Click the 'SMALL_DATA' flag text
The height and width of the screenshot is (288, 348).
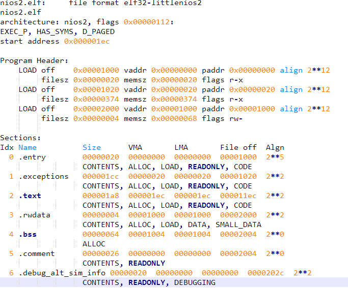coord(238,225)
